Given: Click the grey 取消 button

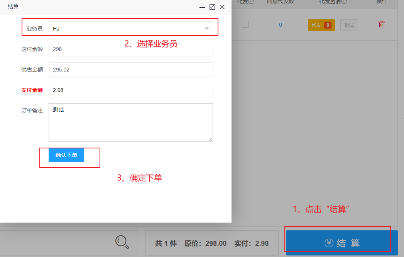Looking at the screenshot, I should coord(349,25).
